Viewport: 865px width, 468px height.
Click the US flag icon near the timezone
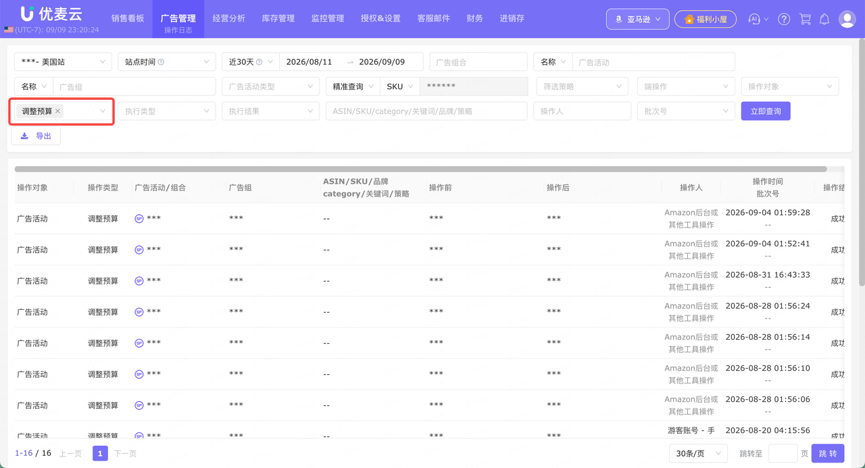click(x=8, y=30)
